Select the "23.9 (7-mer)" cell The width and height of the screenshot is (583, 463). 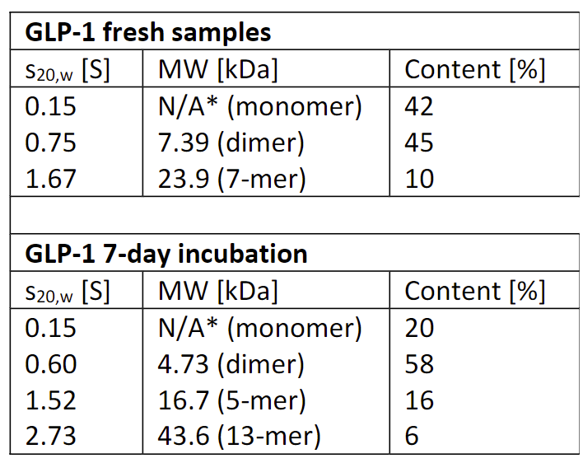pos(232,179)
